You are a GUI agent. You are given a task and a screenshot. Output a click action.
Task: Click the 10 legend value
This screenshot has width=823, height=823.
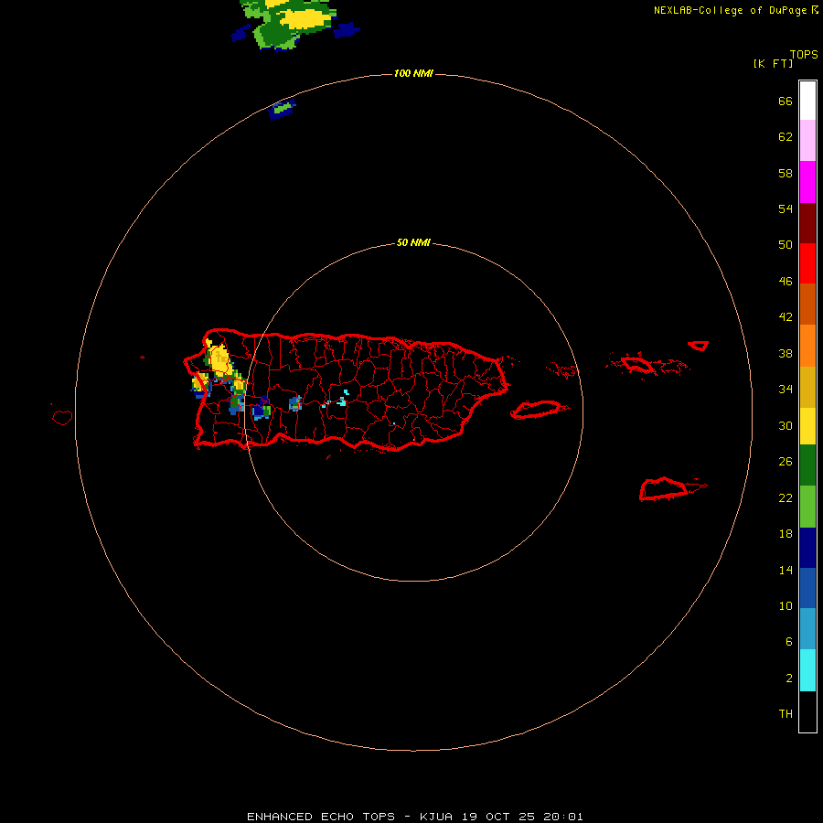point(786,605)
